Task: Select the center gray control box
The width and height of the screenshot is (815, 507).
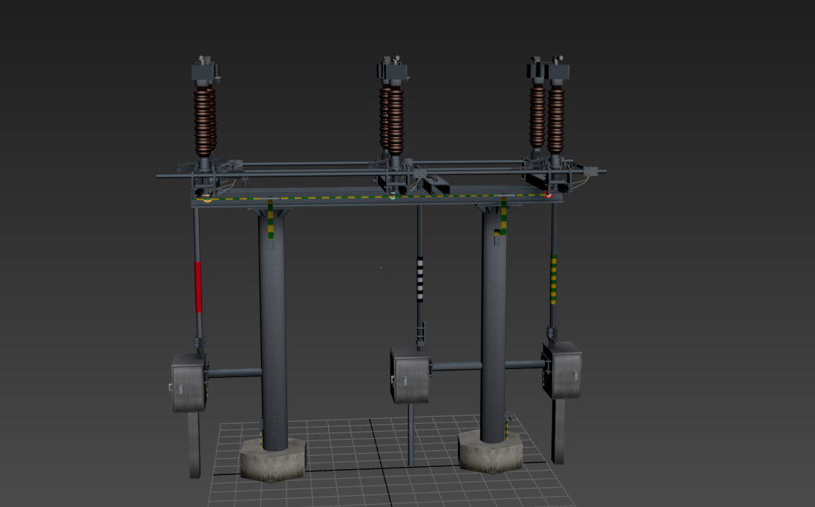Action: pos(410,376)
